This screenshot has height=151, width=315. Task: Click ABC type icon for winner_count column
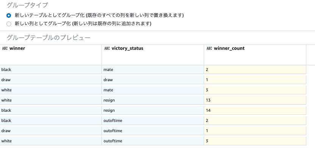coord(209,48)
